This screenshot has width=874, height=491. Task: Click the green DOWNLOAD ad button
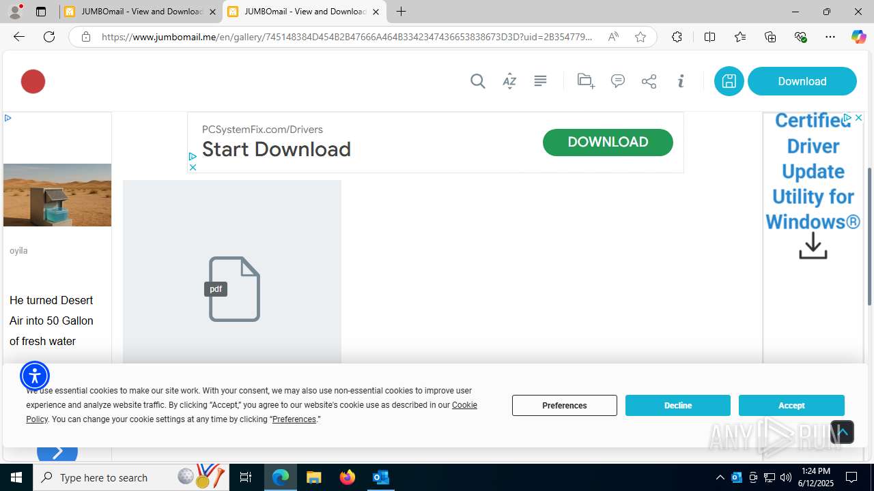(x=608, y=142)
